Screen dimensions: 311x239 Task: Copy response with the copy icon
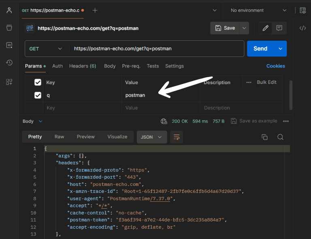(x=264, y=137)
